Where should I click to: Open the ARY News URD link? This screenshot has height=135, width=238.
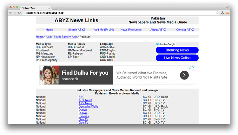click(x=85, y=103)
